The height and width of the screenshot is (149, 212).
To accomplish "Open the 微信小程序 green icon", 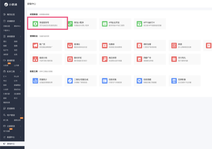I will click(x=70, y=24).
